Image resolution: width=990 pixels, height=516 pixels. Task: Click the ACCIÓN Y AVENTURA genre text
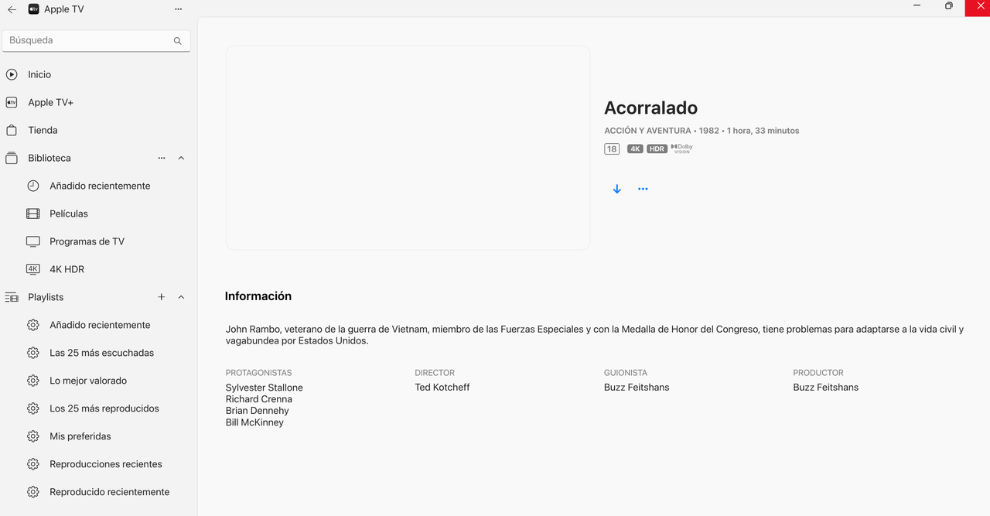click(x=647, y=131)
